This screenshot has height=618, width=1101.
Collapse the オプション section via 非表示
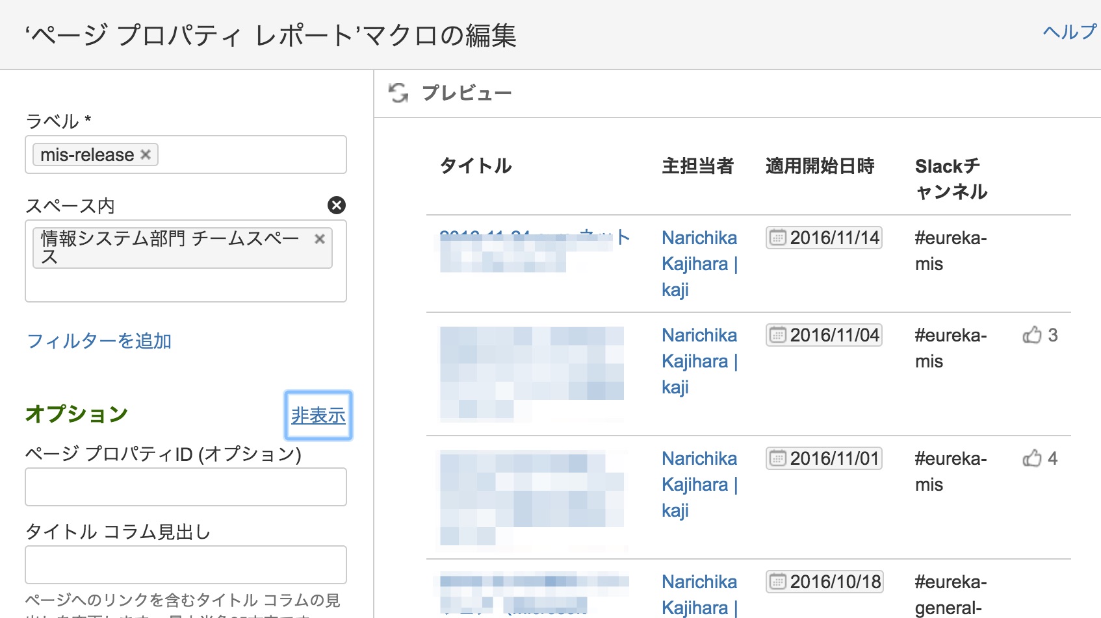coord(318,415)
